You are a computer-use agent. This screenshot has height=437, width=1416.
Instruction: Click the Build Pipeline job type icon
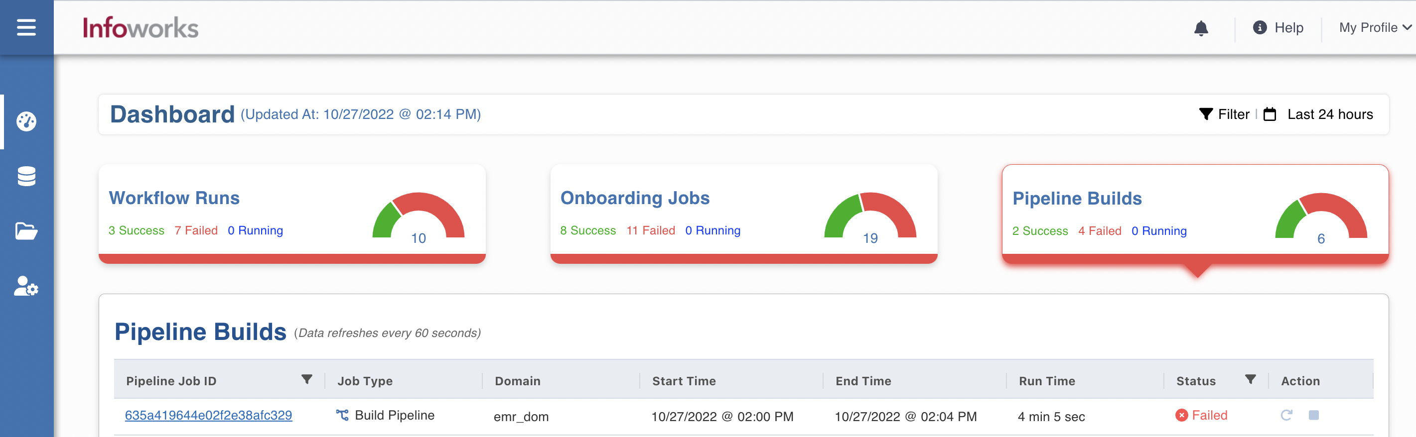click(342, 415)
